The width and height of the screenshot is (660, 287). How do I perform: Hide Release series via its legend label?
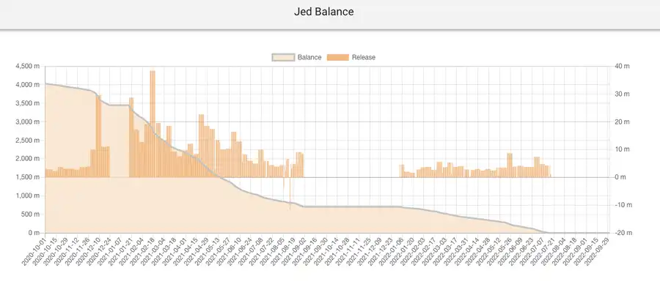coord(363,58)
